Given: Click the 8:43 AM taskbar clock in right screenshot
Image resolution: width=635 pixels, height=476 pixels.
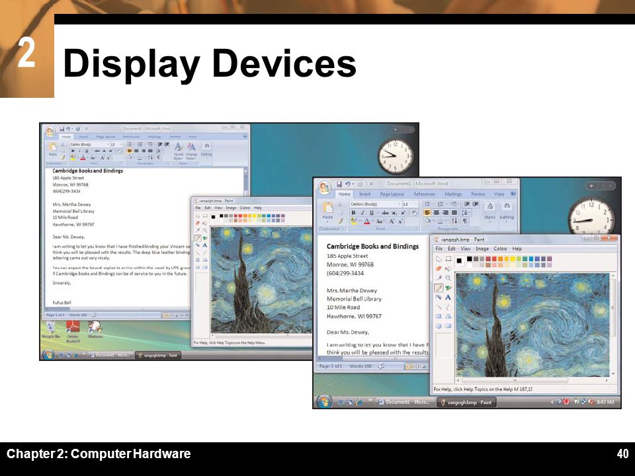Looking at the screenshot, I should 605,402.
